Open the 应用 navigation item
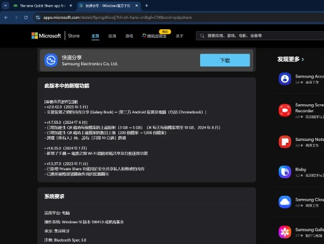 (x=112, y=36)
